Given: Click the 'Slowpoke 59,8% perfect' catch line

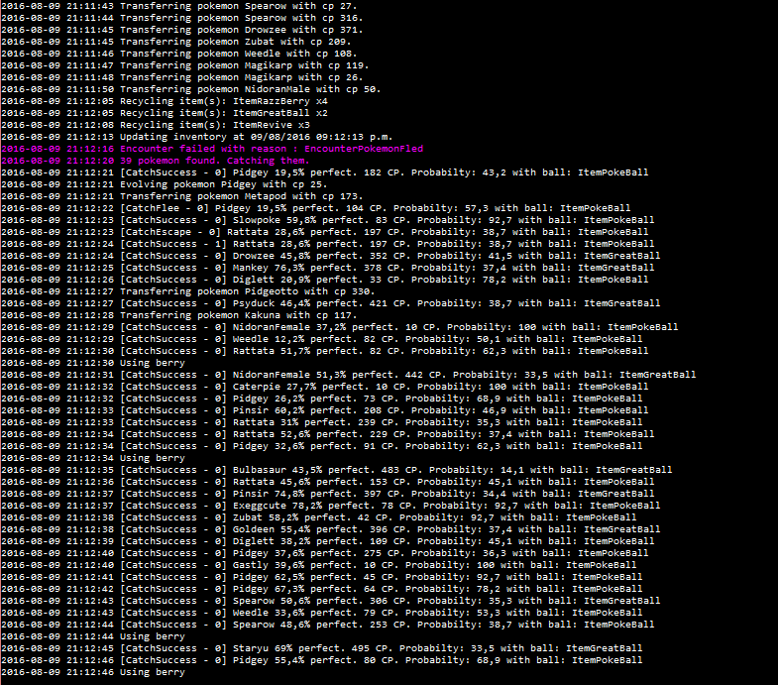Looking at the screenshot, I should (327, 220).
